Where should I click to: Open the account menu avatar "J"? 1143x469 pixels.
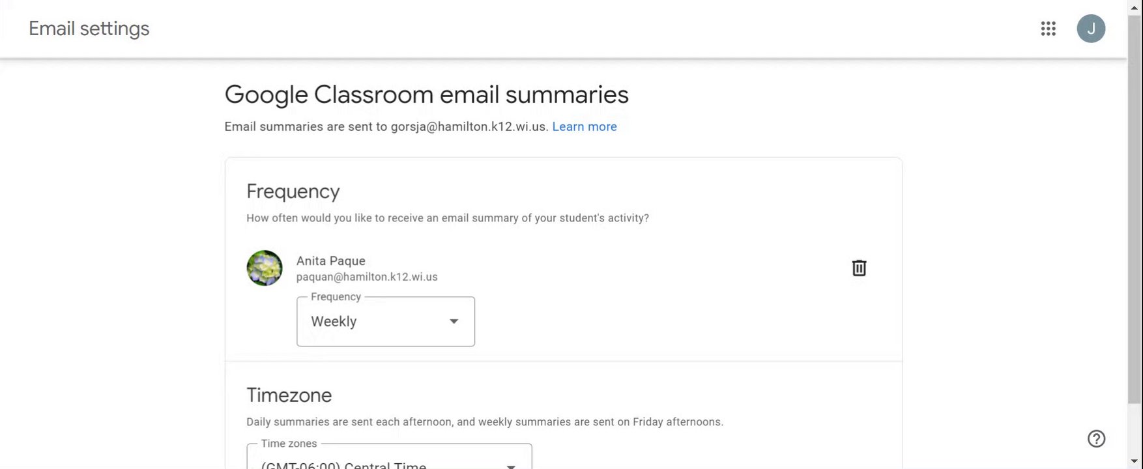point(1091,29)
